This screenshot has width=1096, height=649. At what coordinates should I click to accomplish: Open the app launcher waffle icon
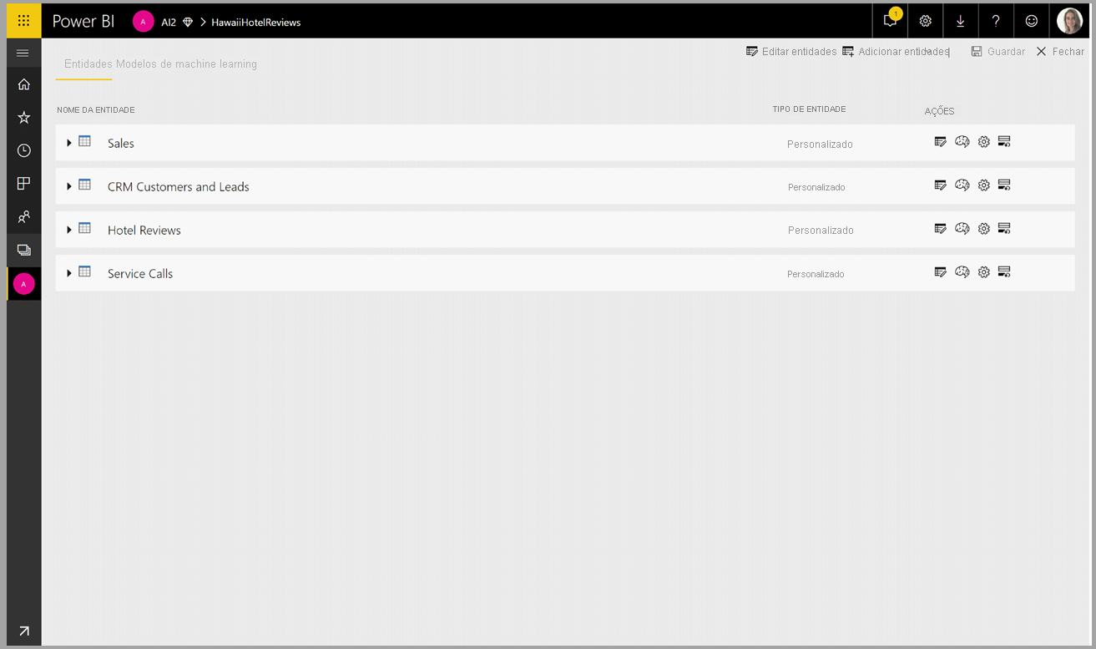click(x=23, y=22)
